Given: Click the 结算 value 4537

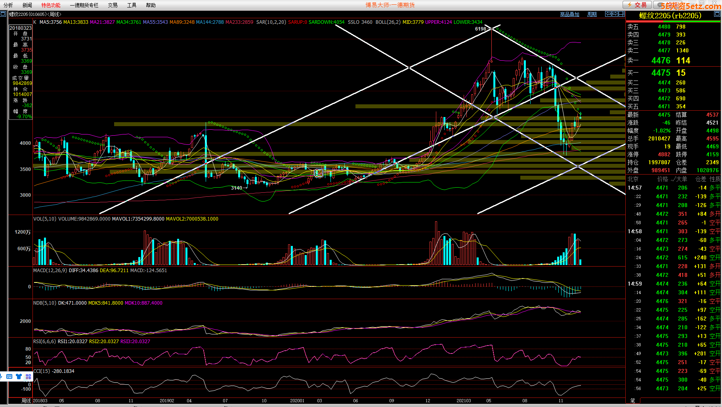Looking at the screenshot, I should (x=712, y=115).
